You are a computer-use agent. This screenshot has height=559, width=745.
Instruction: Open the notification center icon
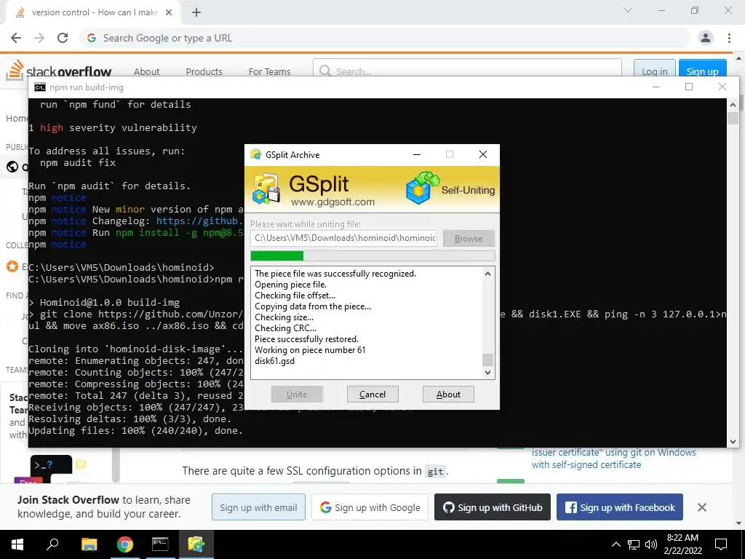721,544
